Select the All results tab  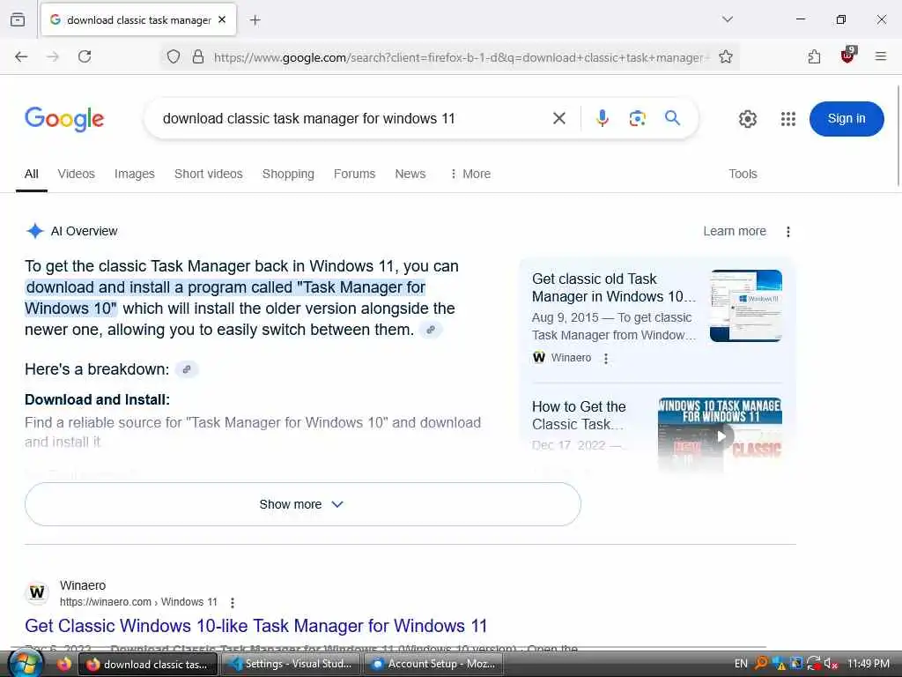click(x=32, y=174)
